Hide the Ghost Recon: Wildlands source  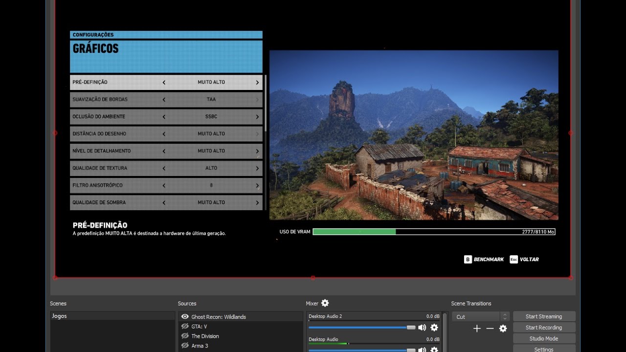pos(185,317)
